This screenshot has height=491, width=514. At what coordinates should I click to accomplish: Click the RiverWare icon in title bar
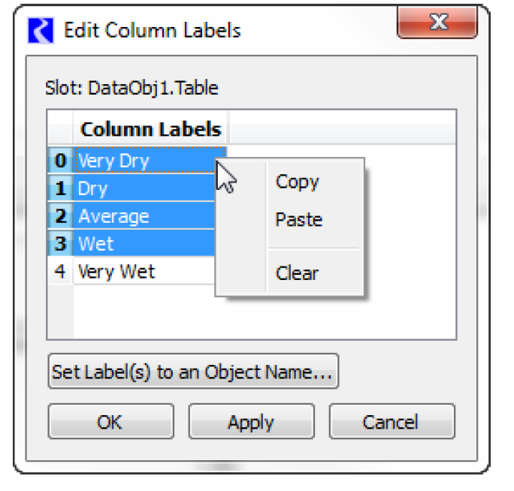(x=41, y=31)
